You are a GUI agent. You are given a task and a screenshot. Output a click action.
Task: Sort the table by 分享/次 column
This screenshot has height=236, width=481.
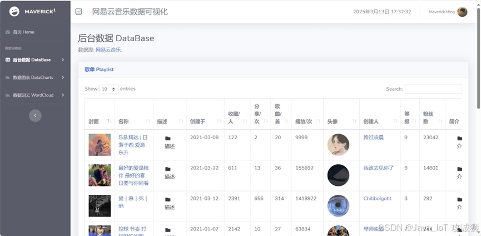266,121
